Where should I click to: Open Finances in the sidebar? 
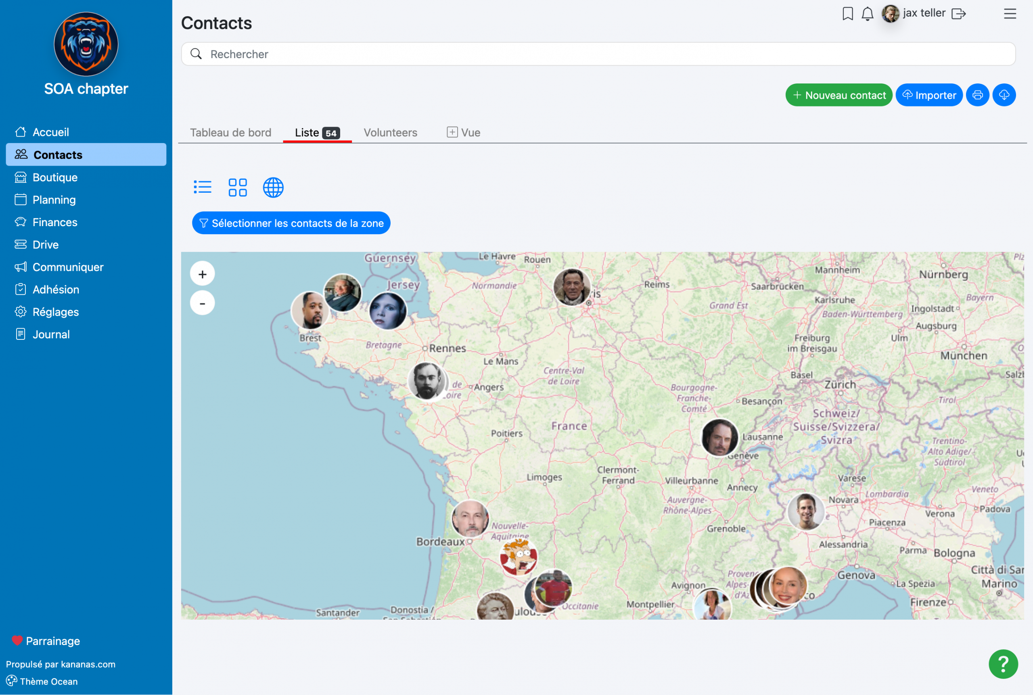tap(54, 222)
